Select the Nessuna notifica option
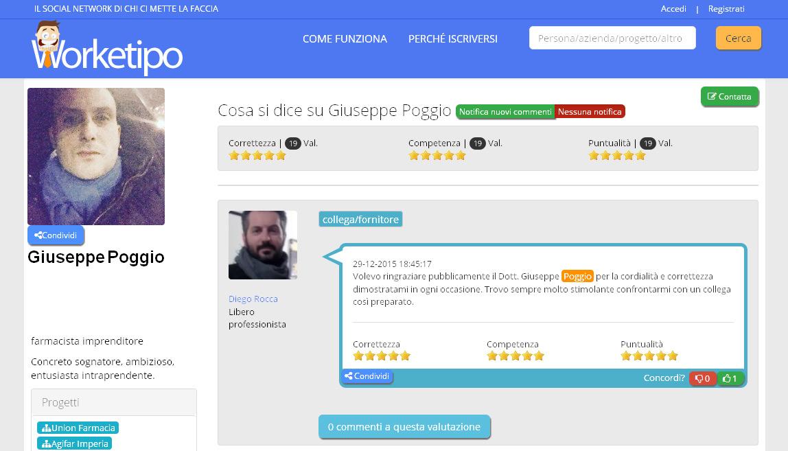This screenshot has width=788, height=451. pyautogui.click(x=590, y=112)
